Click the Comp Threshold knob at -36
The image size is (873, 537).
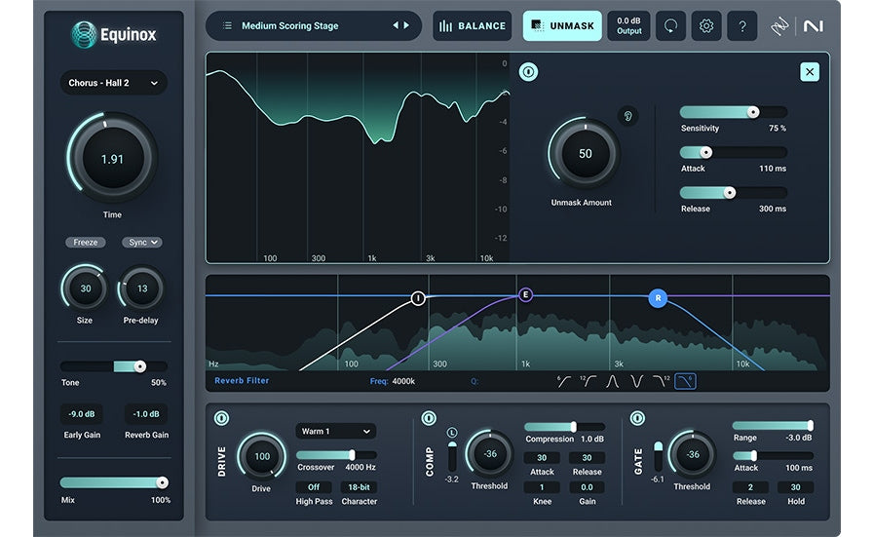pyautogui.click(x=489, y=453)
